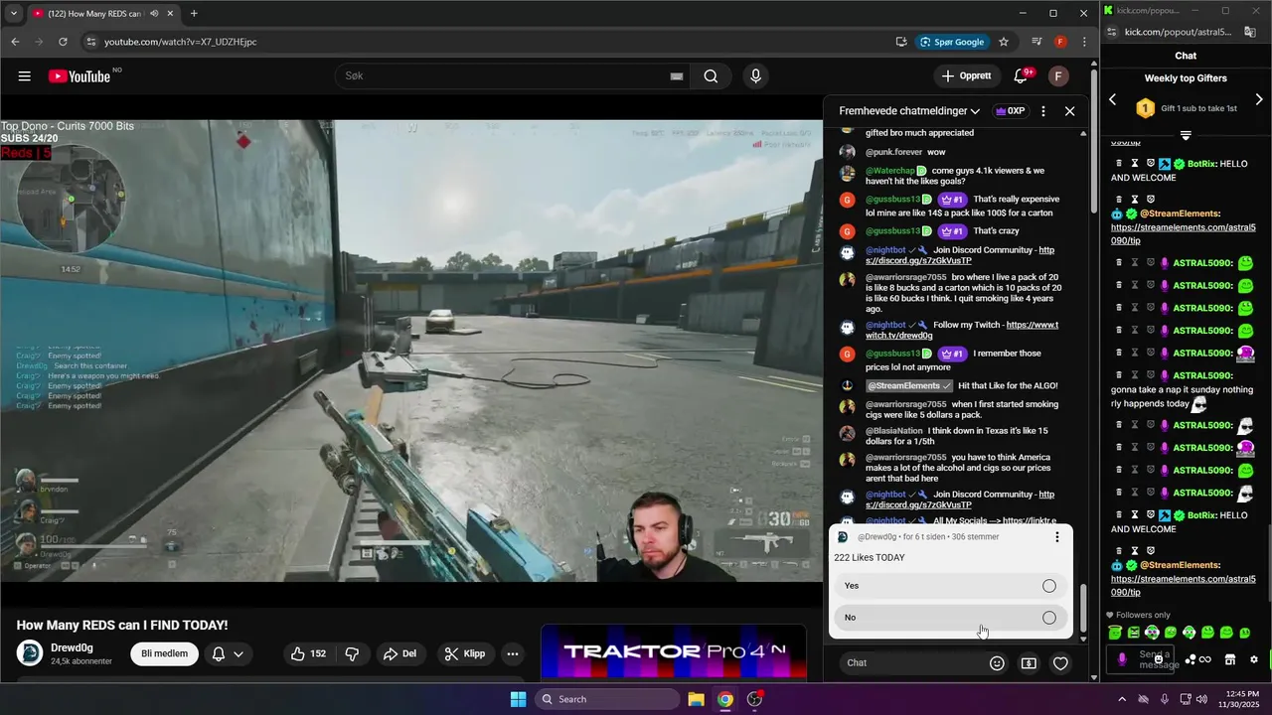
Task: Open the Chrome three-dot menu
Action: coord(1084,42)
